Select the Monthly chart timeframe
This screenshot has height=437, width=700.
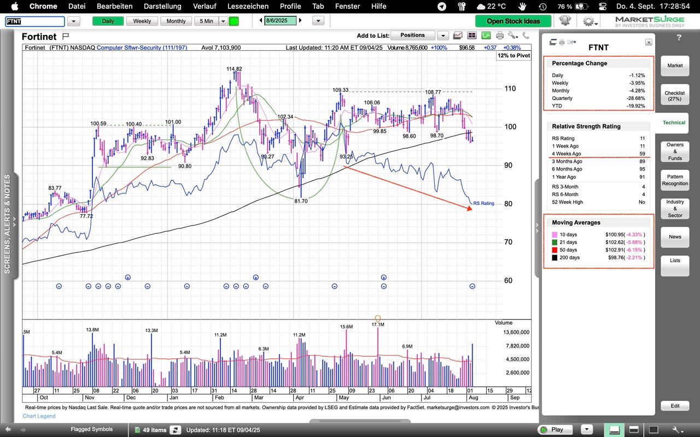(x=176, y=21)
